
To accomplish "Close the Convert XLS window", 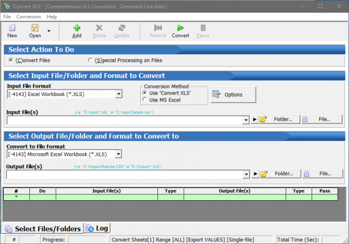I will pos(339,6).
